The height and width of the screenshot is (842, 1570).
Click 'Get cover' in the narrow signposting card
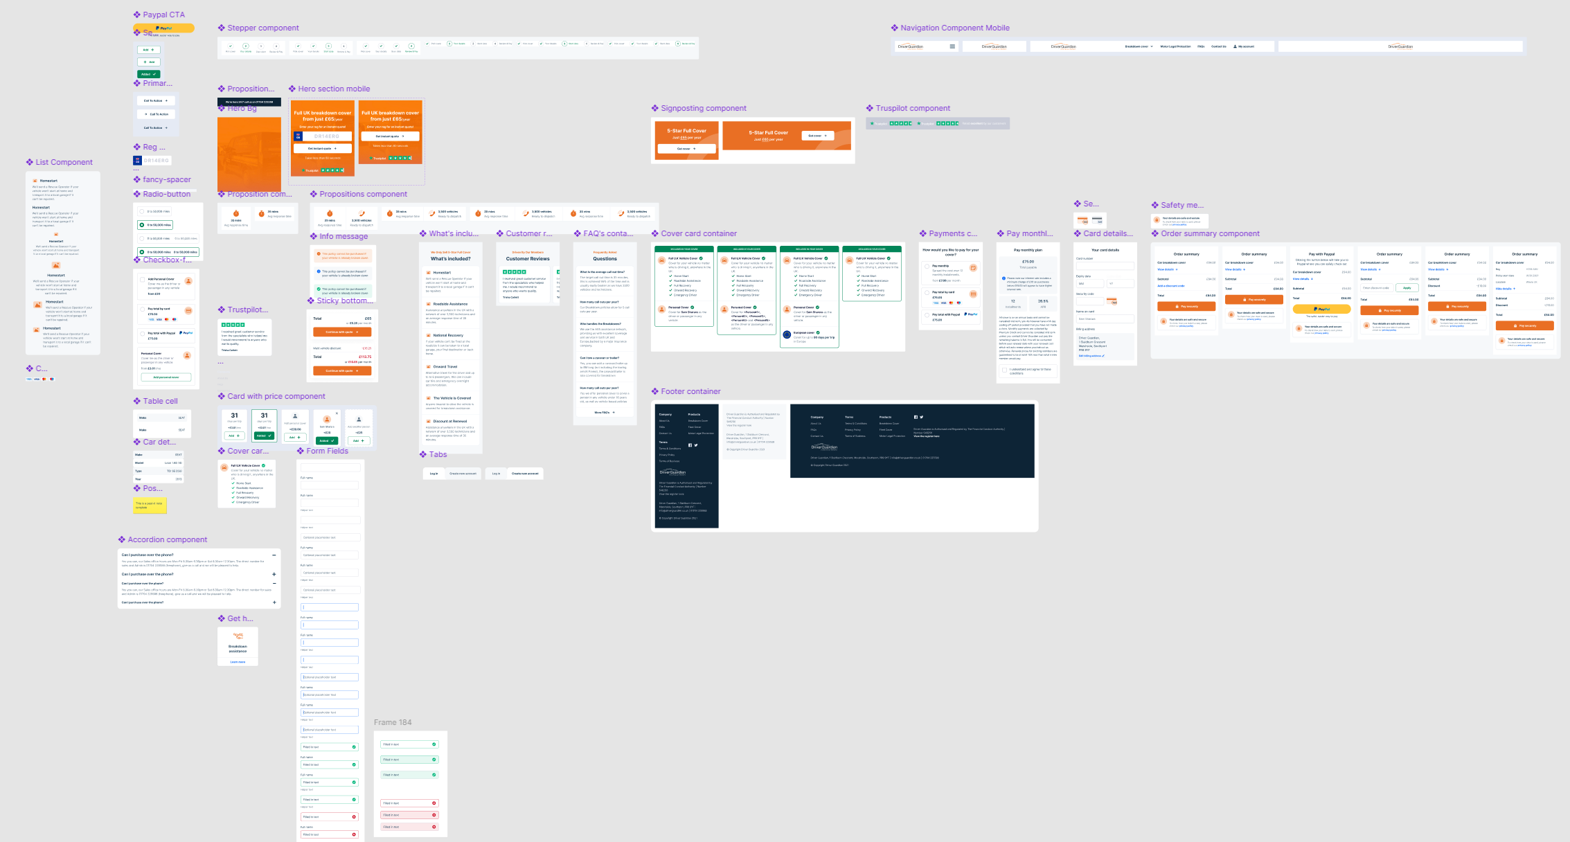[x=686, y=149]
